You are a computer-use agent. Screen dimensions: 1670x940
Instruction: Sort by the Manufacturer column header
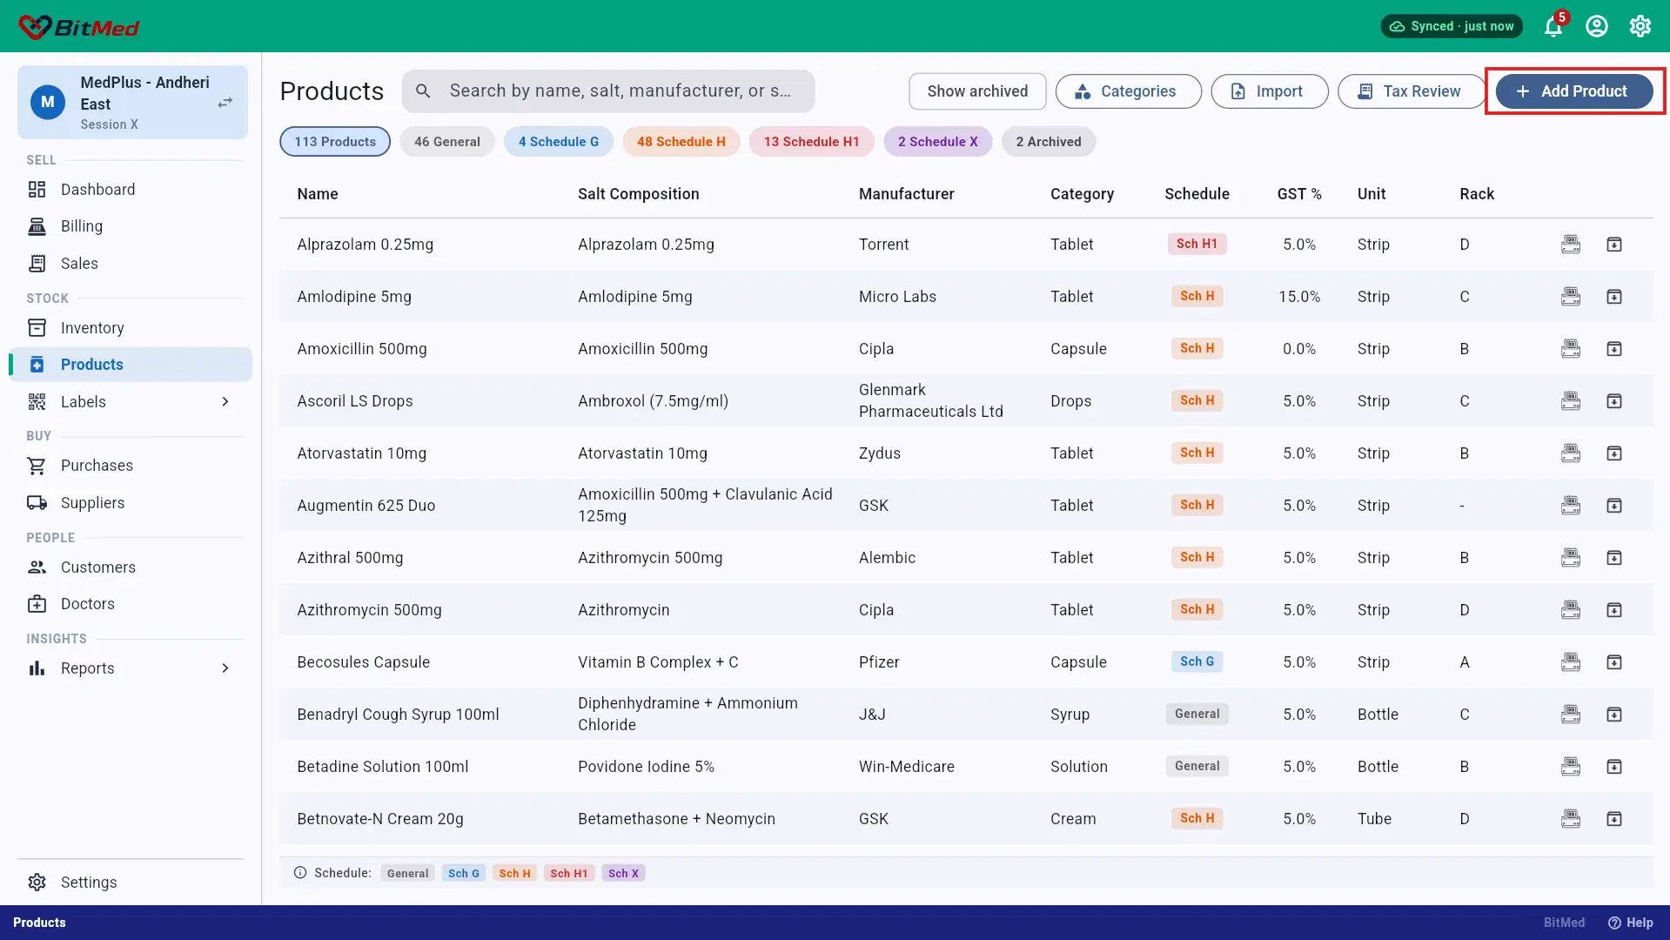pos(907,194)
